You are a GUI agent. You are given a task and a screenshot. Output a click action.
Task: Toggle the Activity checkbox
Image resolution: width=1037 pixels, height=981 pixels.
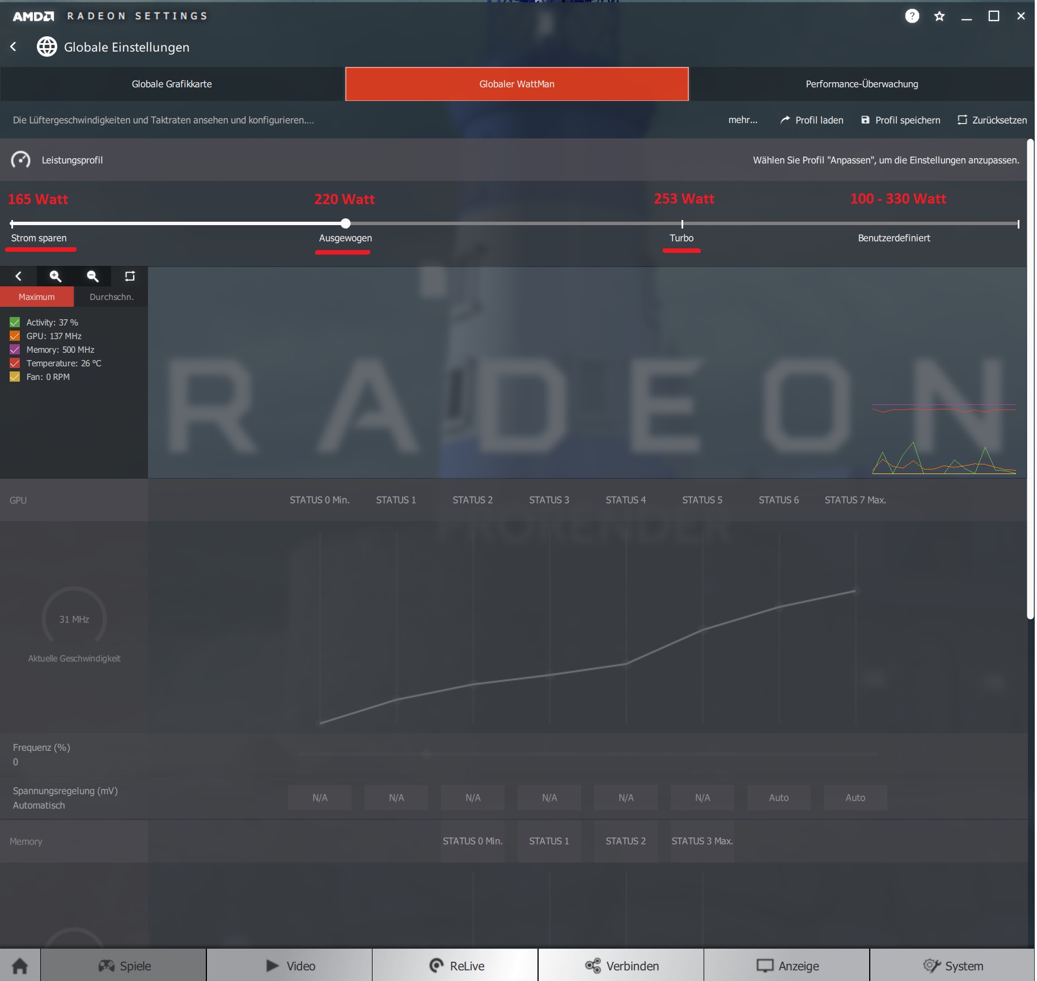(15, 322)
